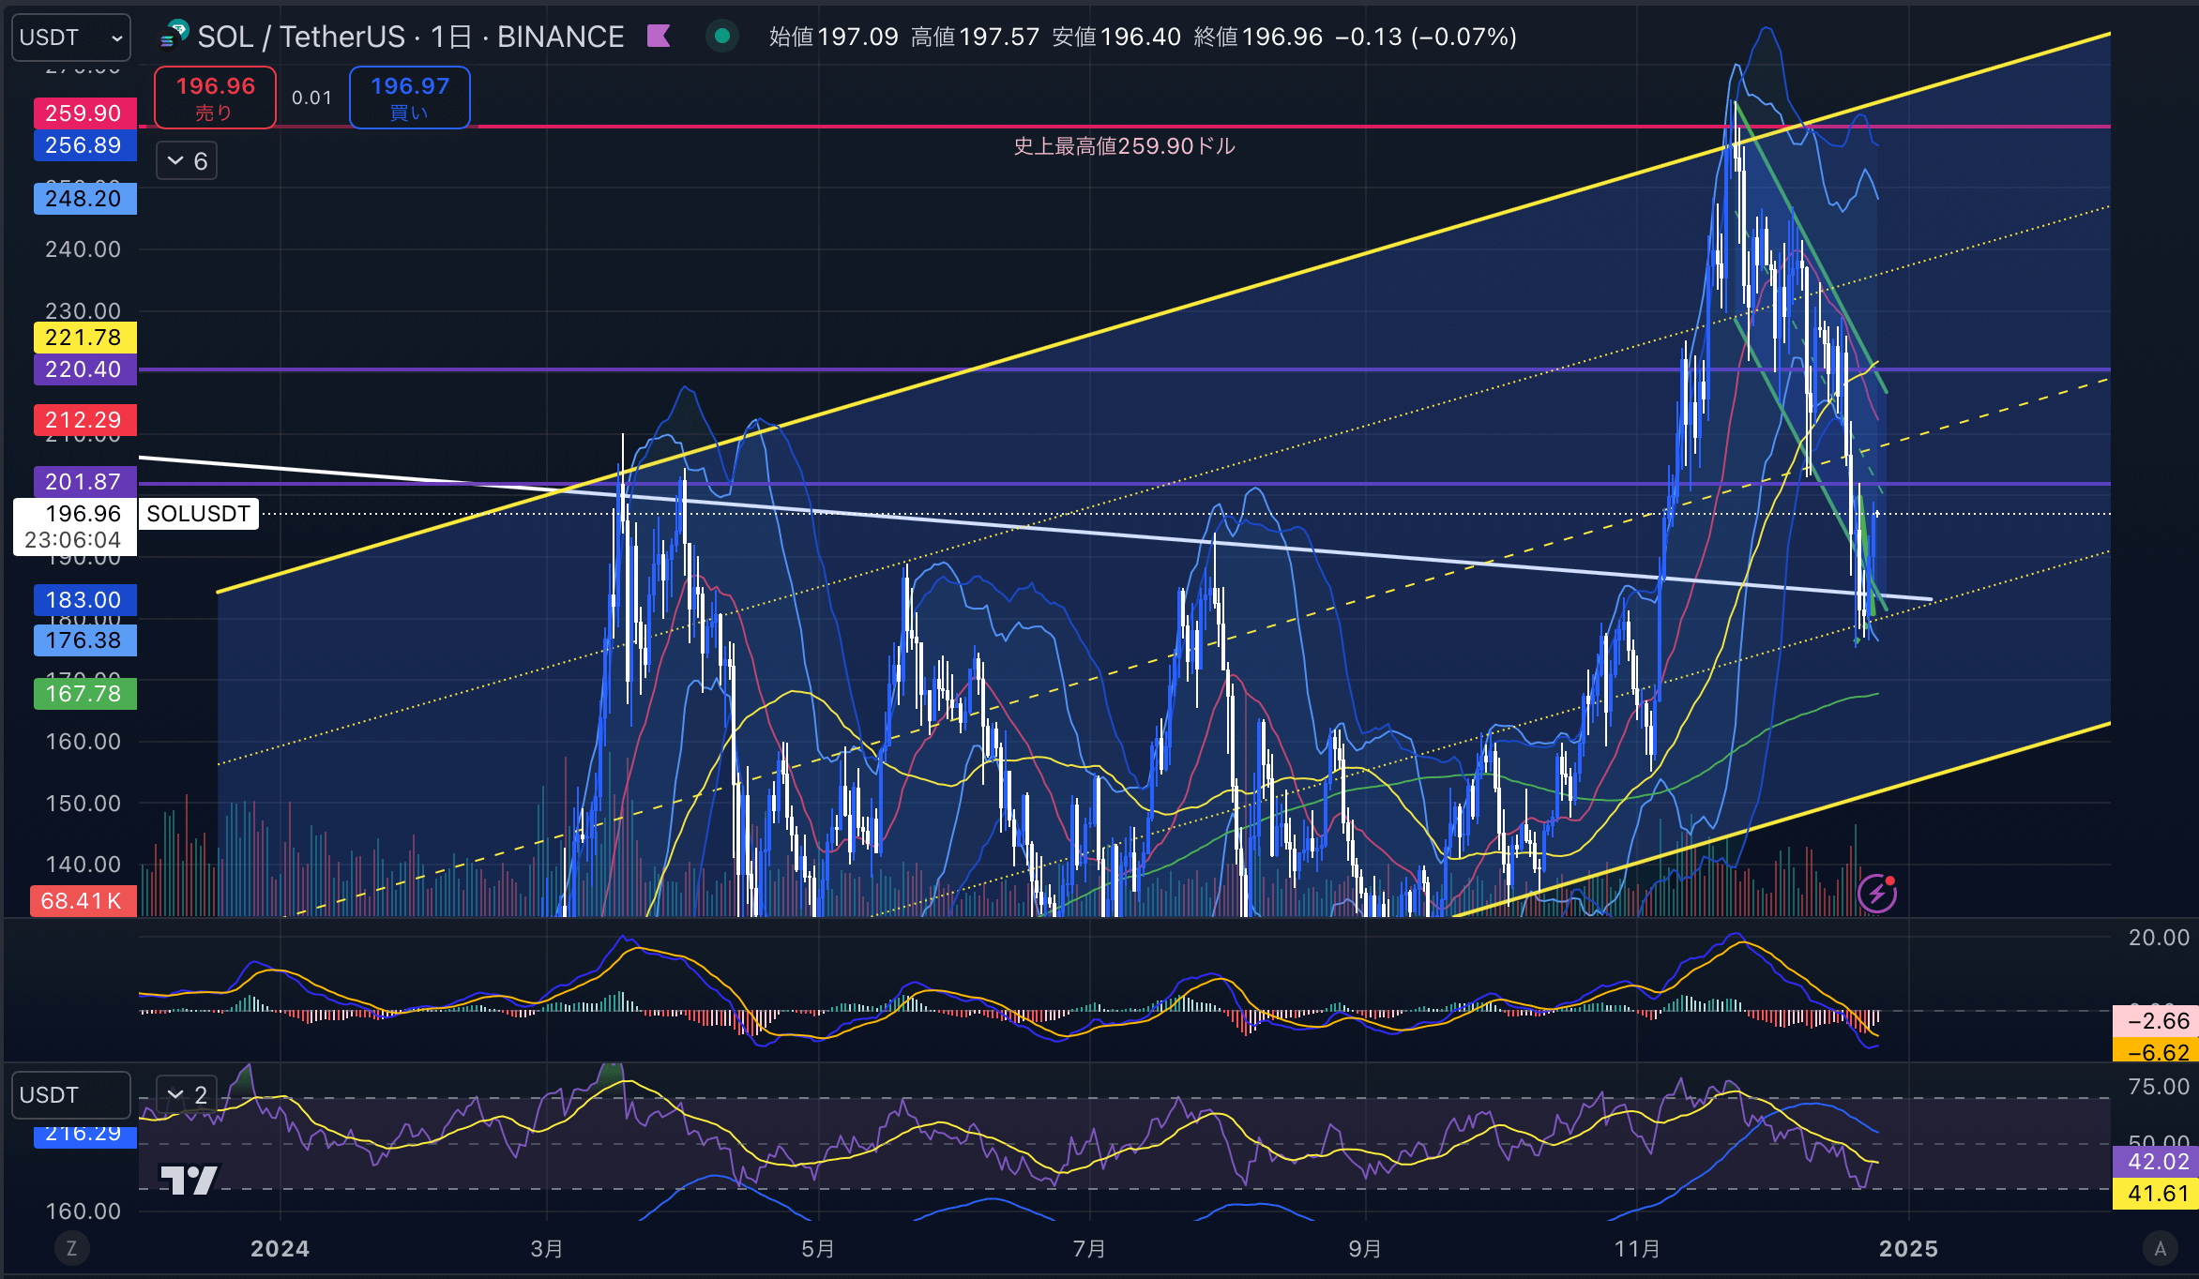Click the 216.29 label in RSI pane
The height and width of the screenshot is (1279, 2199).
83,1136
